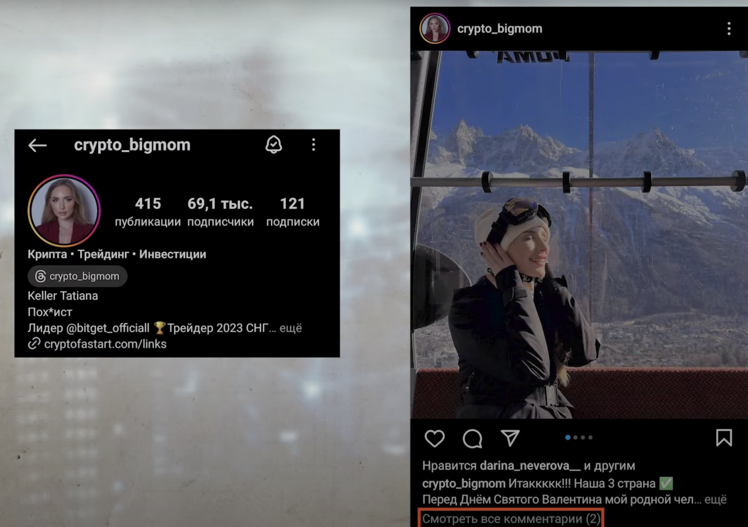
Task: Toggle the notification bell for crypto_bigmom
Action: [x=273, y=144]
